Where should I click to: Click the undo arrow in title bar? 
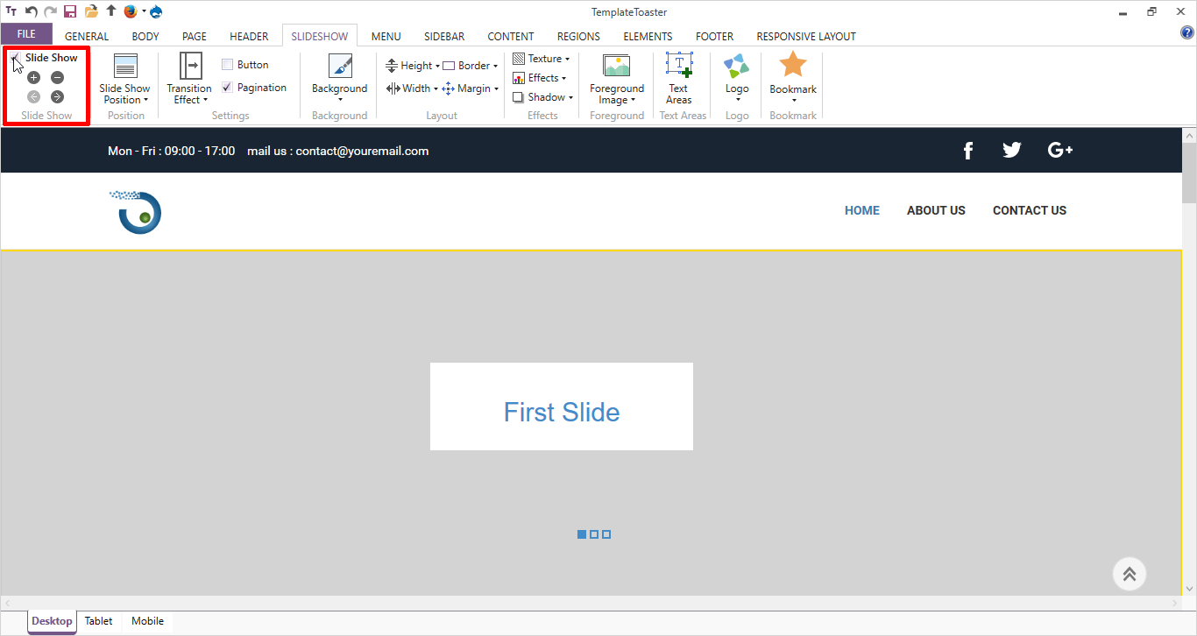point(32,11)
